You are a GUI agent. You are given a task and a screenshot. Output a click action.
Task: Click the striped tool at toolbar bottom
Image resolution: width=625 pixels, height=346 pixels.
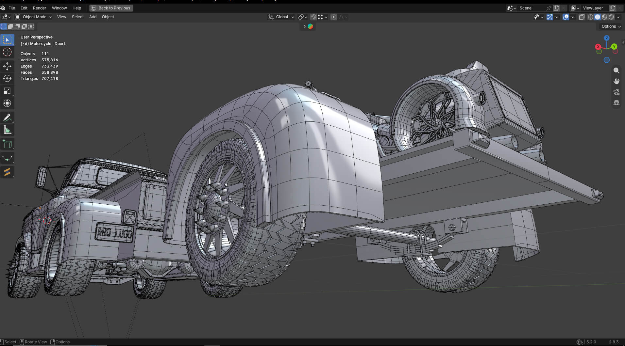7,172
